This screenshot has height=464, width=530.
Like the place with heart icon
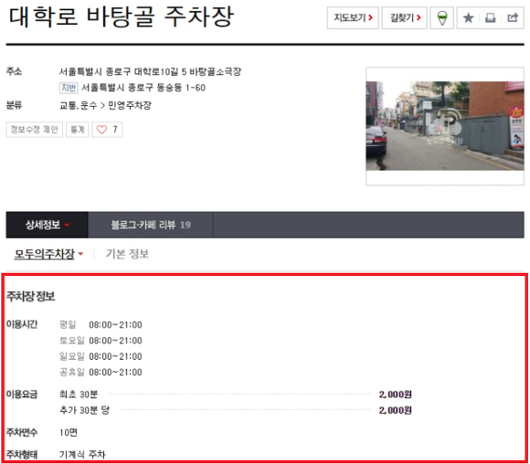[x=107, y=130]
